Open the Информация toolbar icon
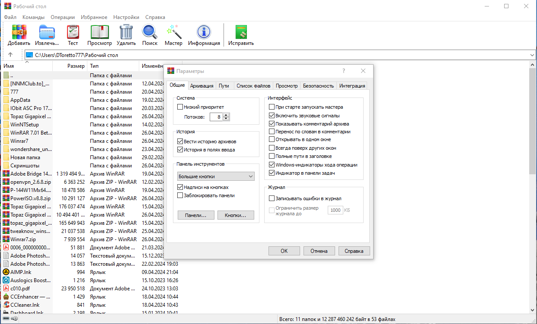The width and height of the screenshot is (537, 324). coord(204,32)
